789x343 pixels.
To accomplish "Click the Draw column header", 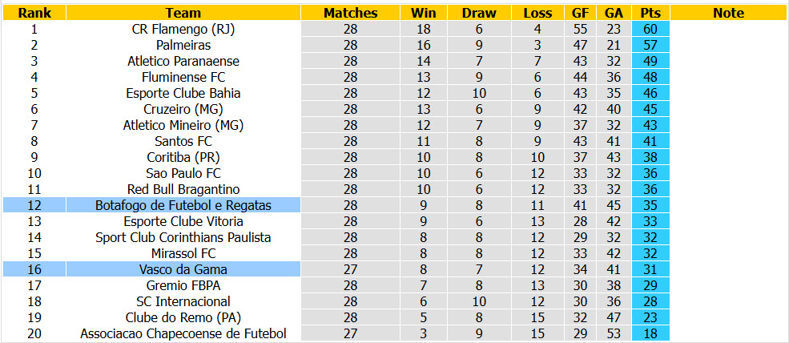I will [479, 13].
